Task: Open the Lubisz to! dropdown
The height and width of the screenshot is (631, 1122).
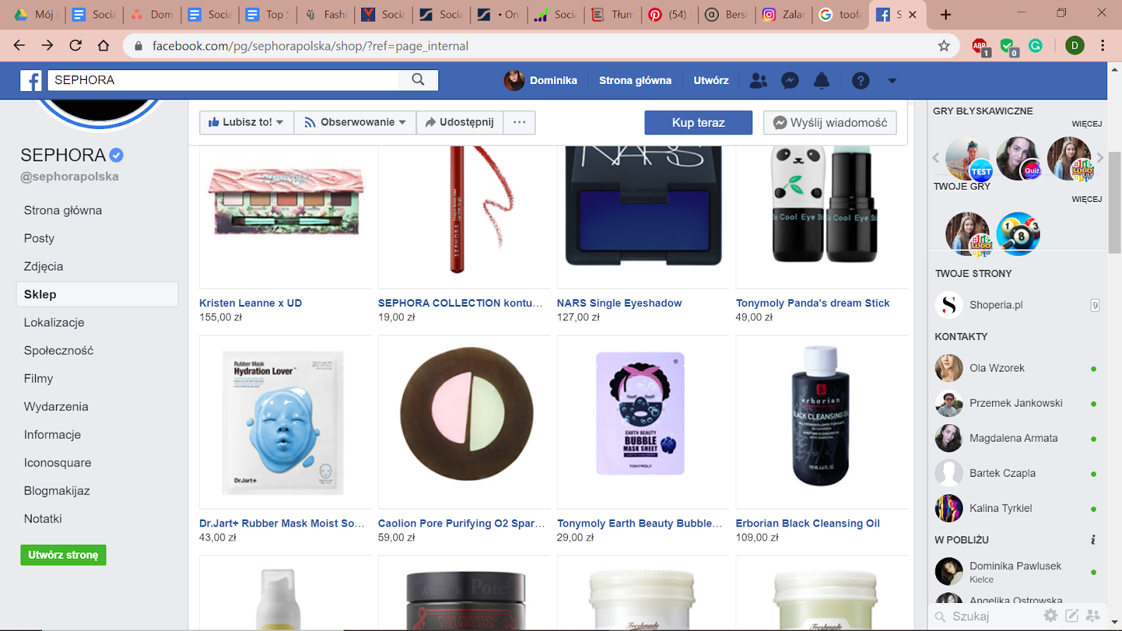Action: [x=246, y=122]
